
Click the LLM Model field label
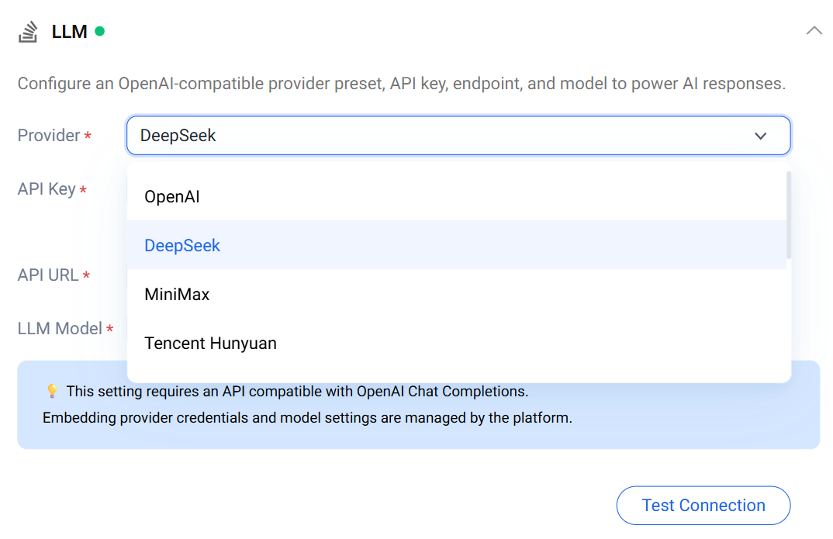[60, 329]
